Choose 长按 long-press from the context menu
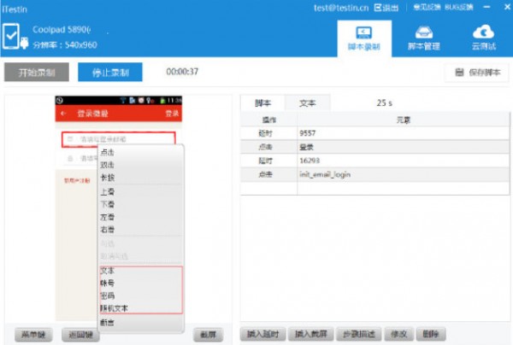The height and width of the screenshot is (345, 513). 108,177
